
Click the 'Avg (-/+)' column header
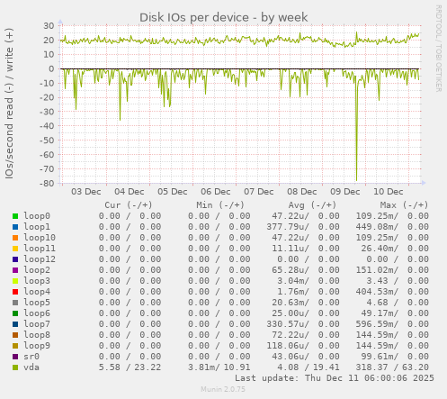pyautogui.click(x=312, y=205)
